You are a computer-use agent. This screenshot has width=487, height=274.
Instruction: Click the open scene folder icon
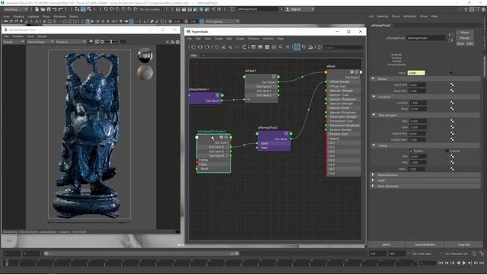click(43, 9)
